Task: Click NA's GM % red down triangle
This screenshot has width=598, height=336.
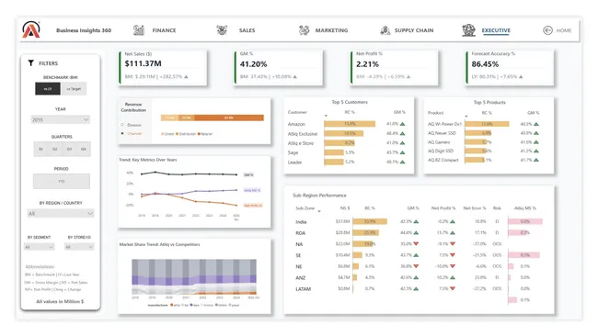Action: coord(416,244)
